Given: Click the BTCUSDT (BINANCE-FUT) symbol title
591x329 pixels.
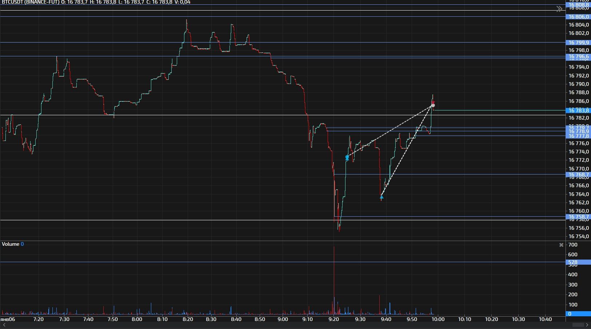Looking at the screenshot, I should (x=30, y=2).
